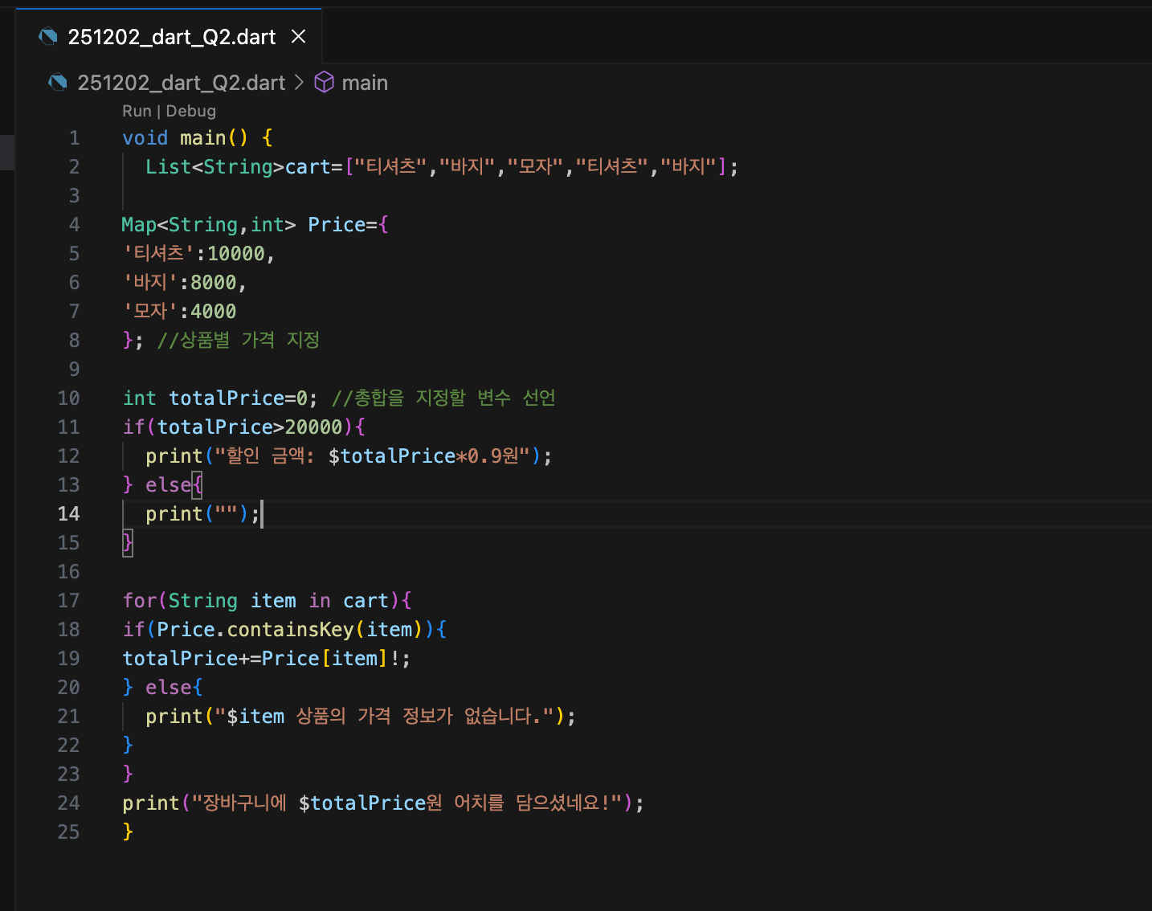The image size is (1152, 911).
Task: Click the void keyword on line 1
Action: [145, 137]
